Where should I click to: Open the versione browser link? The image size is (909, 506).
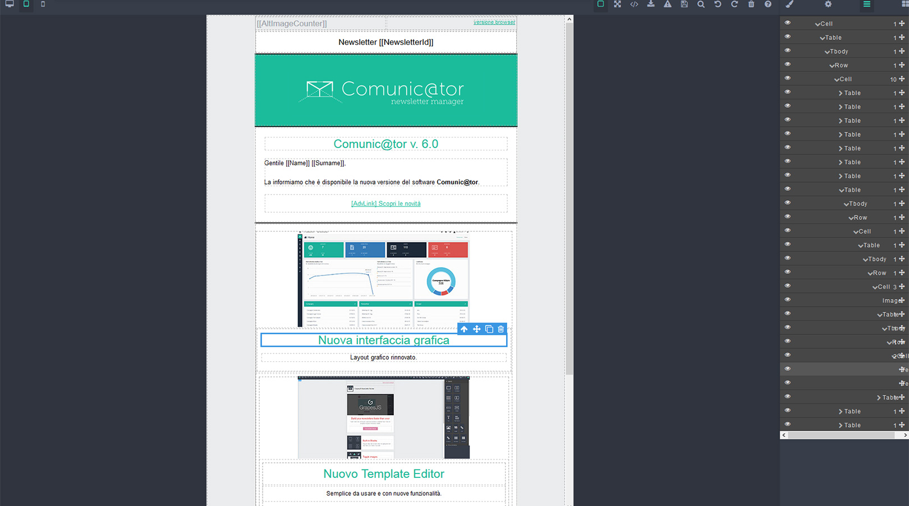494,22
